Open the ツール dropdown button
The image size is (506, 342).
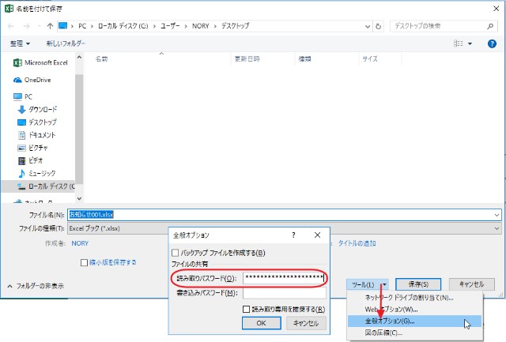coord(368,284)
